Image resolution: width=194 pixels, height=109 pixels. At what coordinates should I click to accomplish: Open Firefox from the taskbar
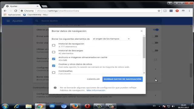click(75, 106)
